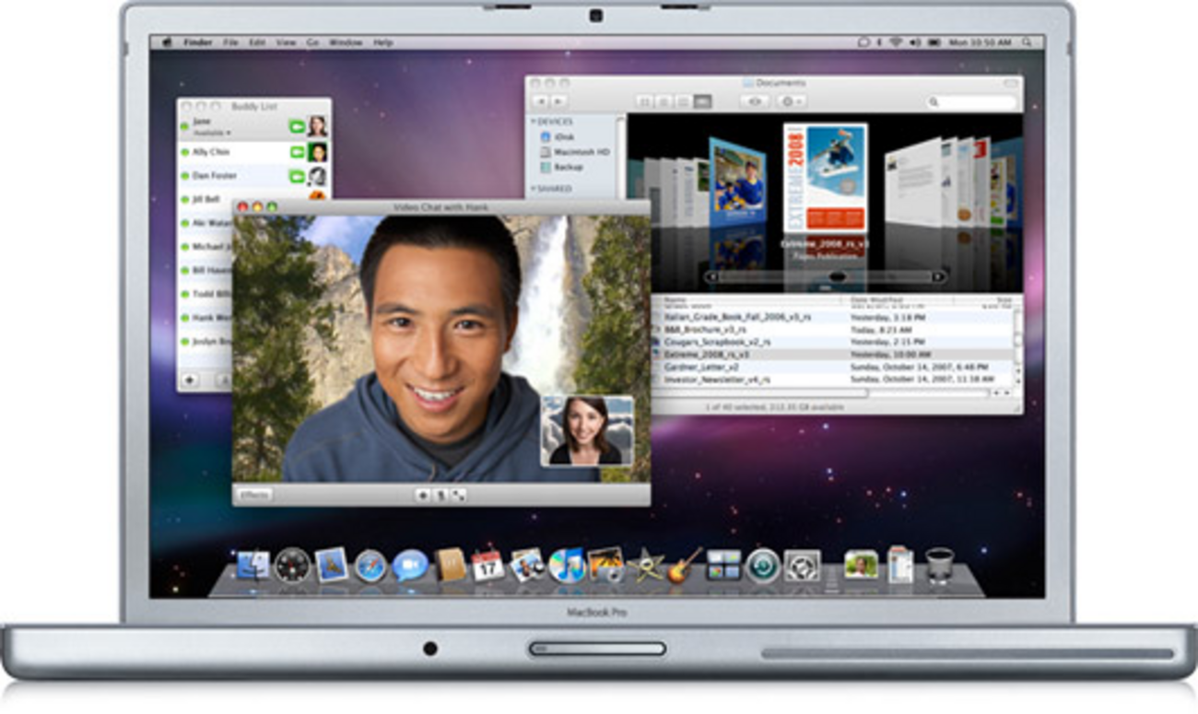Launch Safari from the Dock
Image resolution: width=1198 pixels, height=714 pixels.
pyautogui.click(x=370, y=564)
